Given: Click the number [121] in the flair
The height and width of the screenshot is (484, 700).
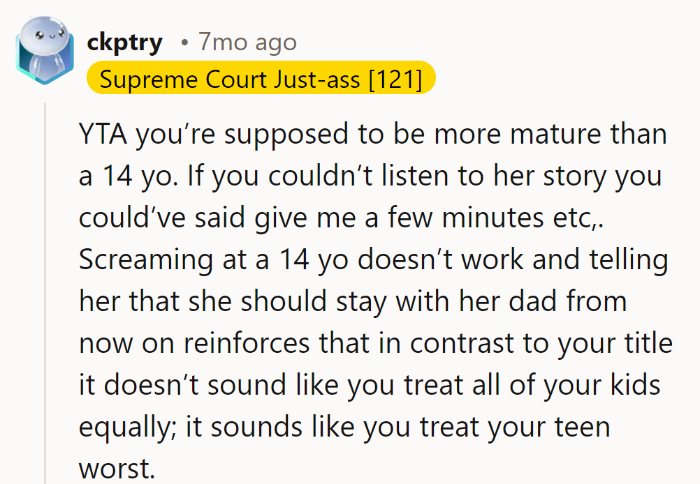Looking at the screenshot, I should pos(395,79).
